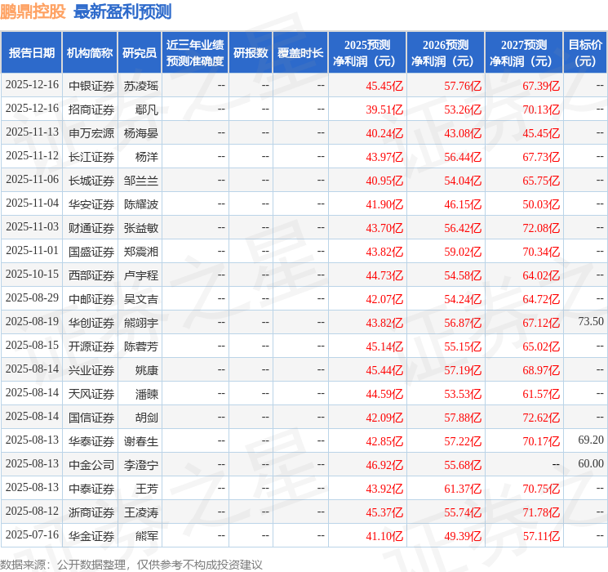Click analyst name 陈耀波
Image resolution: width=608 pixels, height=572 pixels.
pos(140,204)
